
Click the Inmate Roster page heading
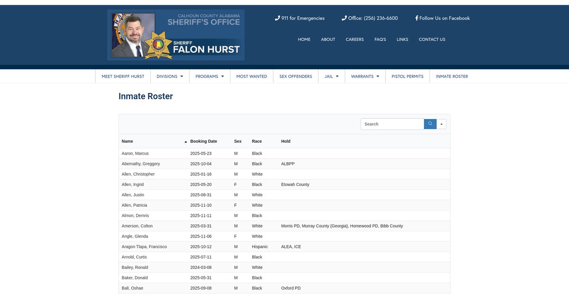(x=146, y=96)
